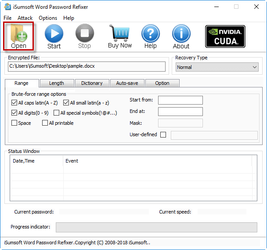Switch to the Dictionary tab

[92, 83]
